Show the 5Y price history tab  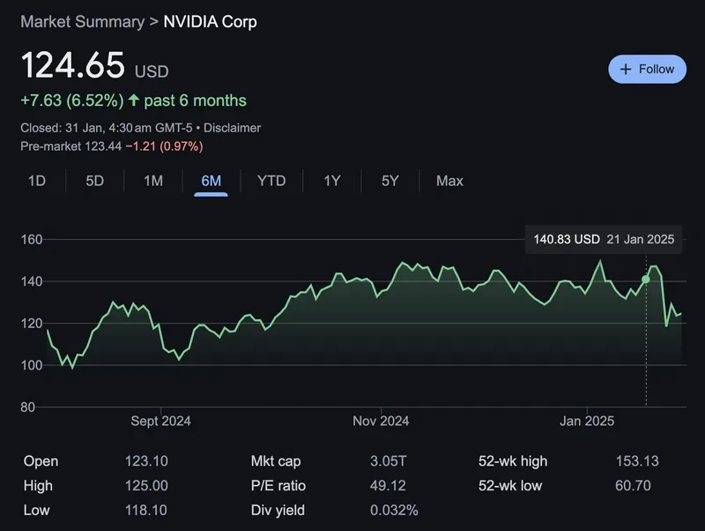(390, 181)
